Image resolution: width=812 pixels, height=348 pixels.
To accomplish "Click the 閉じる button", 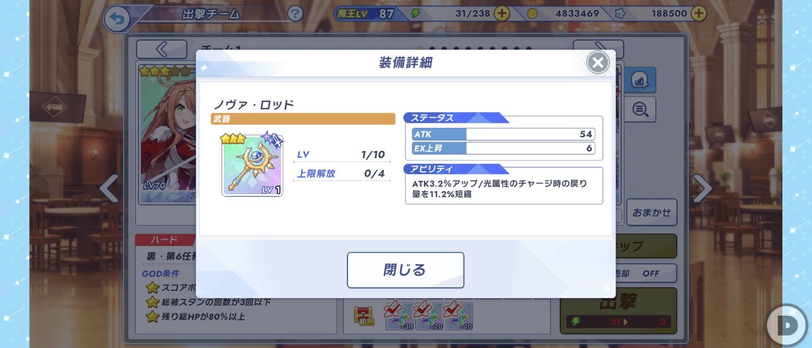I will (405, 270).
